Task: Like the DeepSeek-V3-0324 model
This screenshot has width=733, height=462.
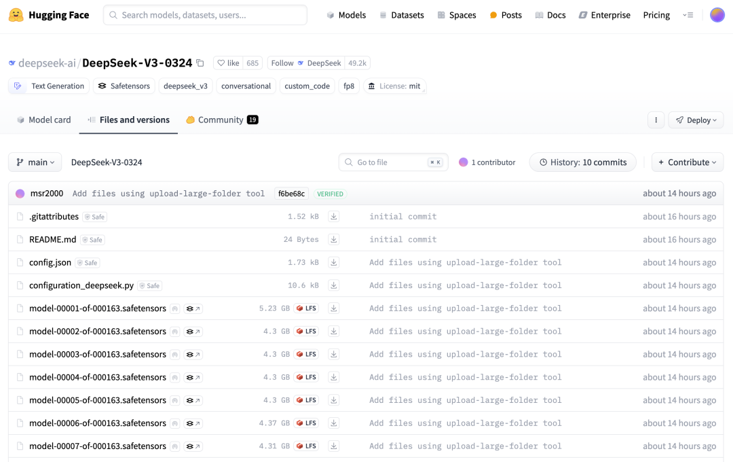Action: (228, 63)
